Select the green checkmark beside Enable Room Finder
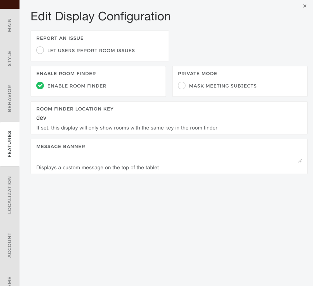This screenshot has height=286, width=313. coord(40,86)
